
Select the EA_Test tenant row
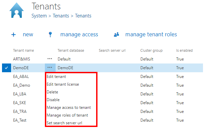(20, 120)
